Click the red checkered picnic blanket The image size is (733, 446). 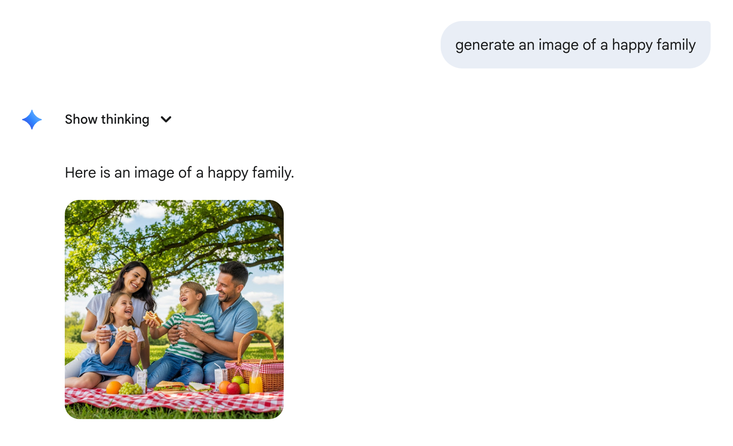click(x=173, y=402)
